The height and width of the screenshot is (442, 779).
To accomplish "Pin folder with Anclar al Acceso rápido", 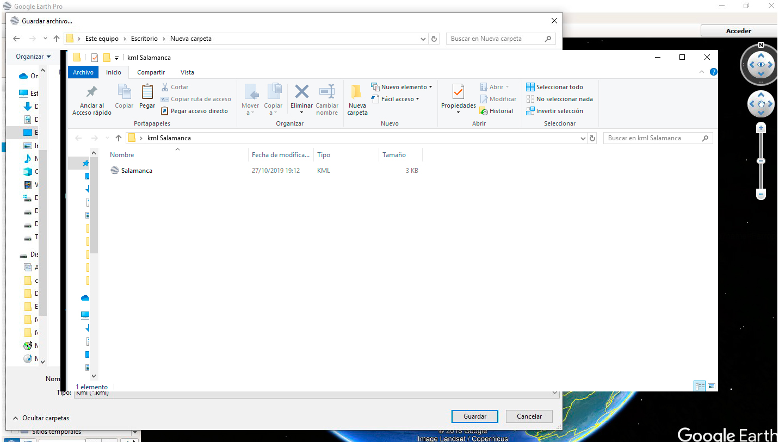I will (x=92, y=100).
